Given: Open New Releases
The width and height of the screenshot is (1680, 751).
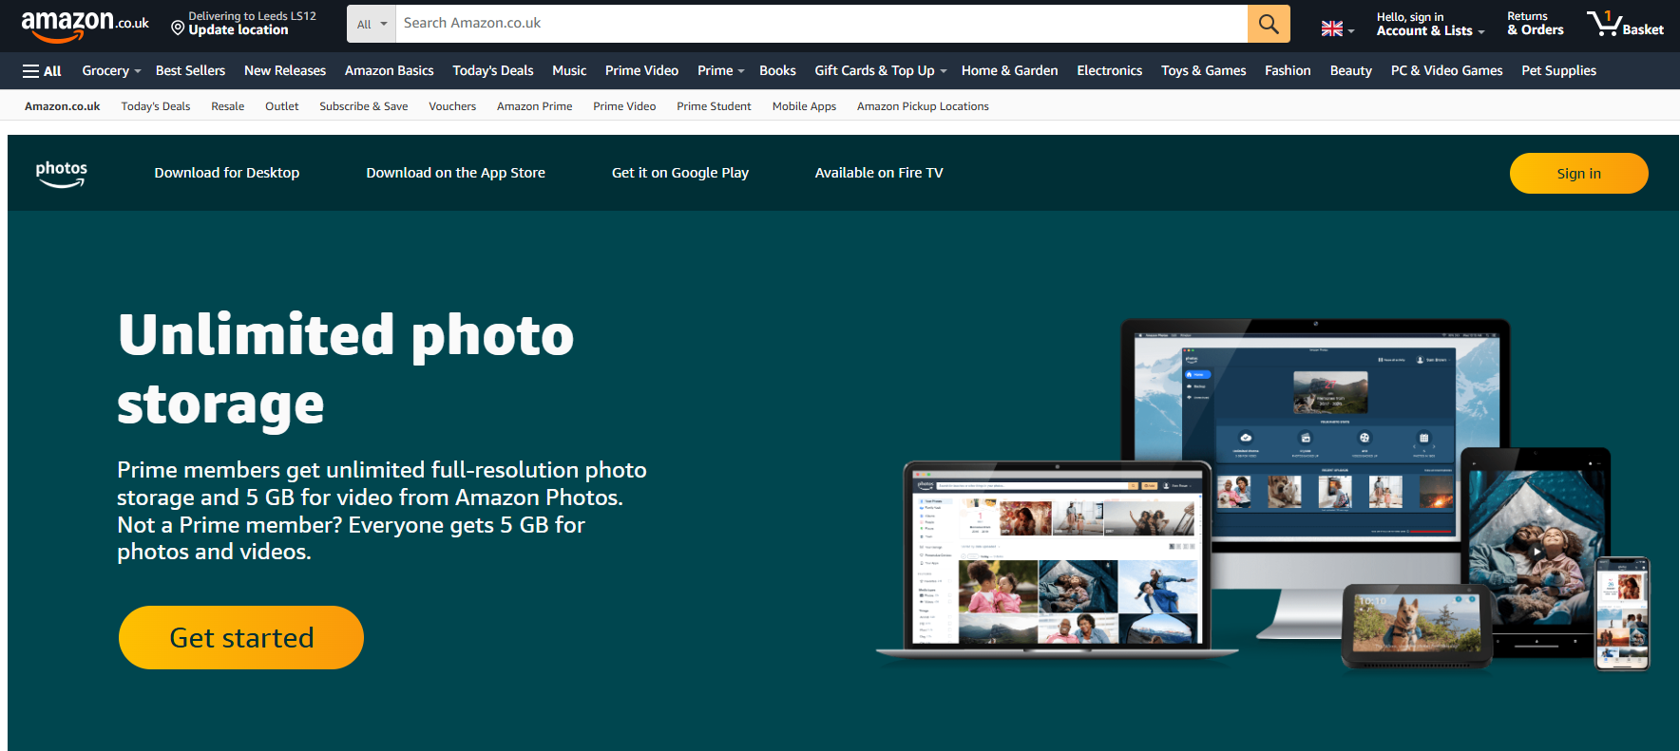Looking at the screenshot, I should 285,71.
